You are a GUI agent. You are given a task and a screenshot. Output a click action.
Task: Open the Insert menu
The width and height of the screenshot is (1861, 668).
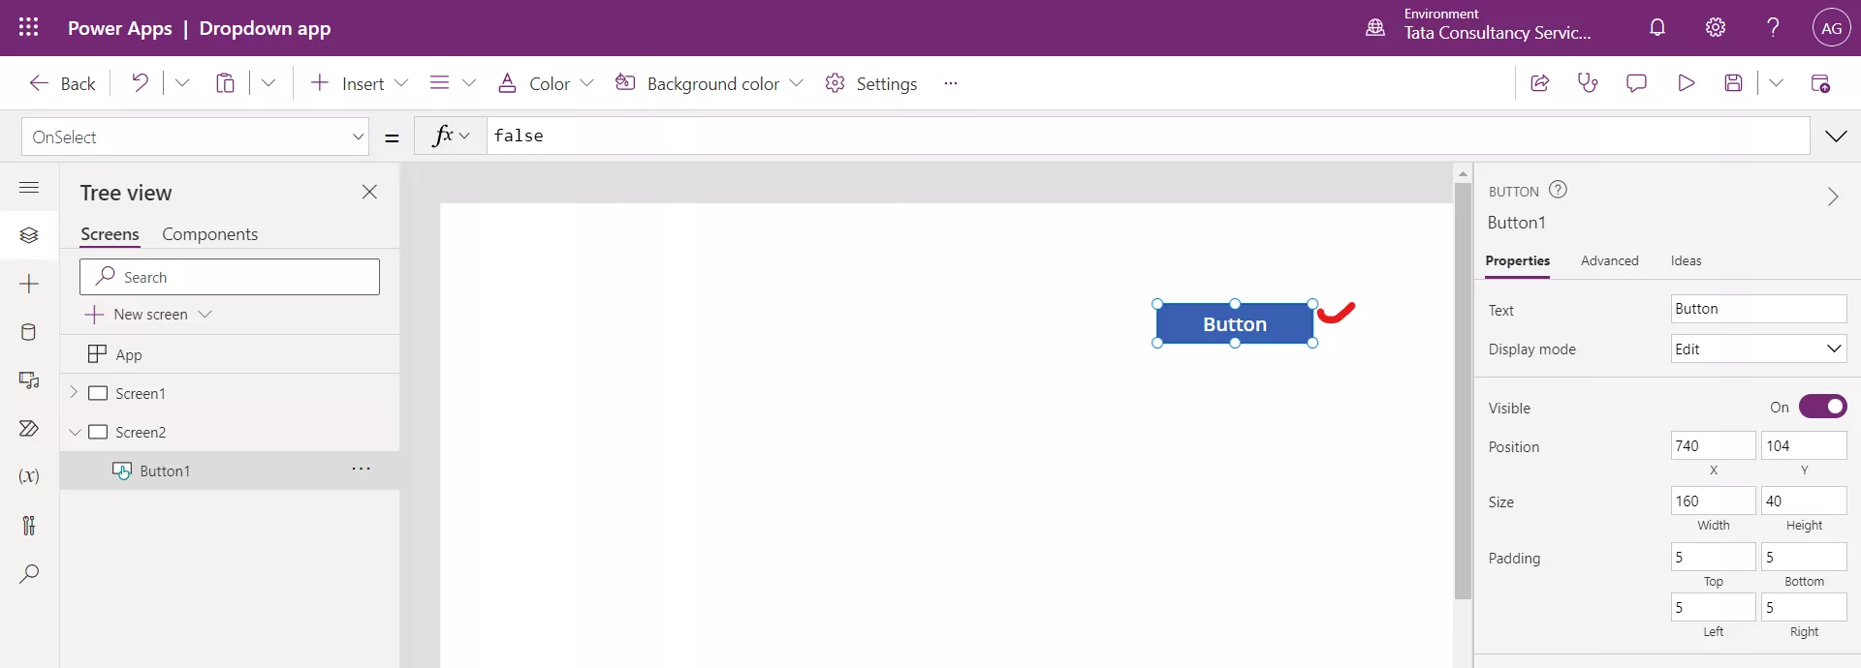(x=359, y=83)
